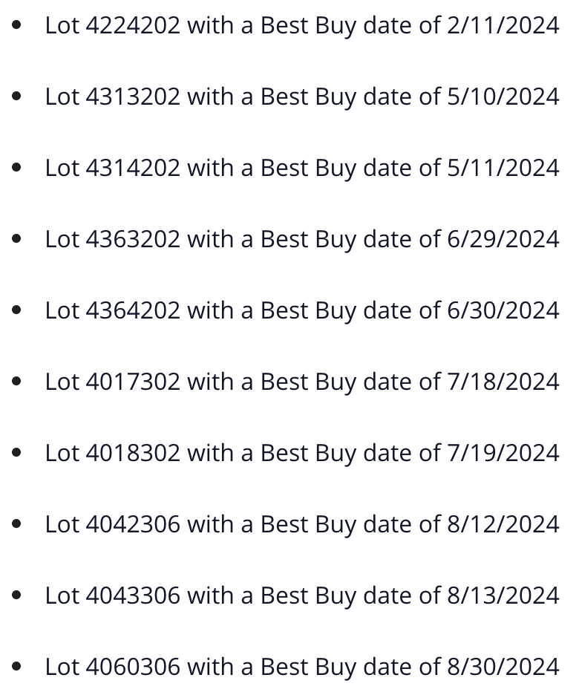The width and height of the screenshot is (579, 695).
Task: Click the Lot 4018302 list item
Action: tap(302, 454)
